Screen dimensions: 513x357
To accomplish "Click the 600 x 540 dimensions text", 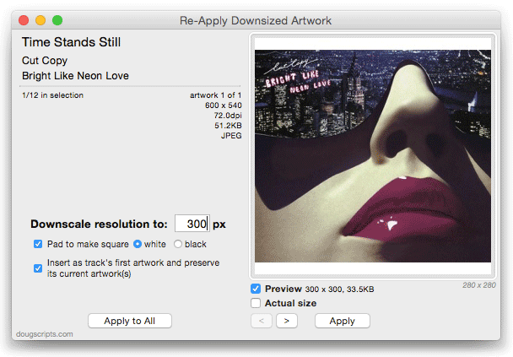I will click(x=224, y=105).
